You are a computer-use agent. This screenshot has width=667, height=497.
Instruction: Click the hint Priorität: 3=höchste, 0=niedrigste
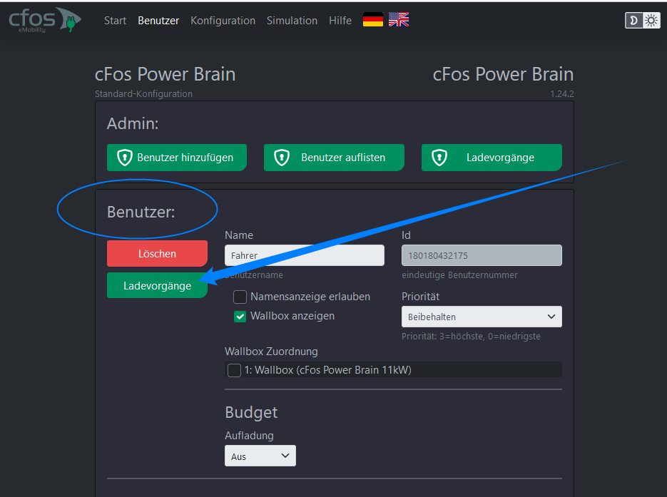pyautogui.click(x=471, y=337)
